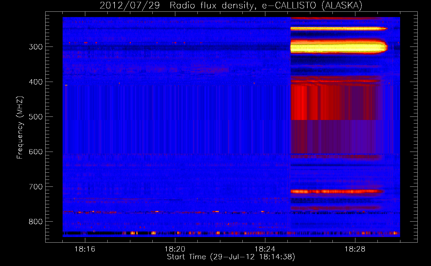Click the red-orange burst band near 715 MHz

337,192
